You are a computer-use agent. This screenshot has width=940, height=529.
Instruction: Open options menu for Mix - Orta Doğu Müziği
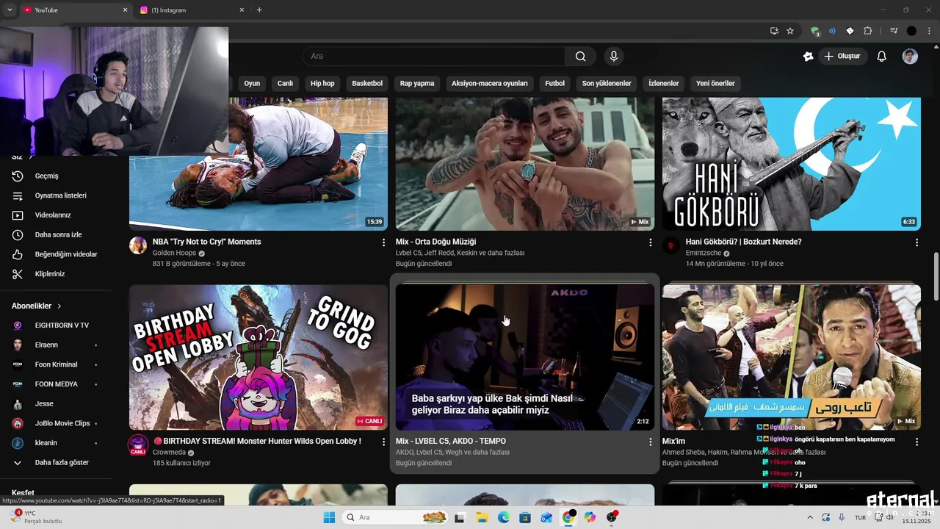(650, 242)
